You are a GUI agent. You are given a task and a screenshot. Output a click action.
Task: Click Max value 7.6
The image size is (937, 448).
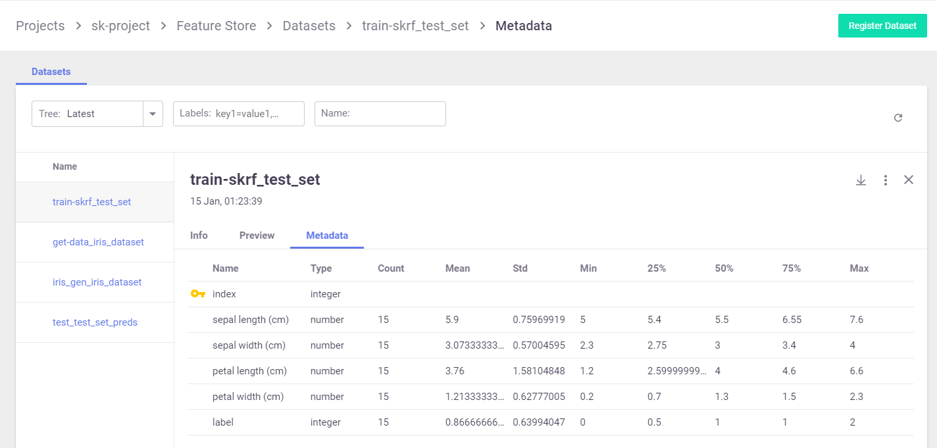click(857, 320)
